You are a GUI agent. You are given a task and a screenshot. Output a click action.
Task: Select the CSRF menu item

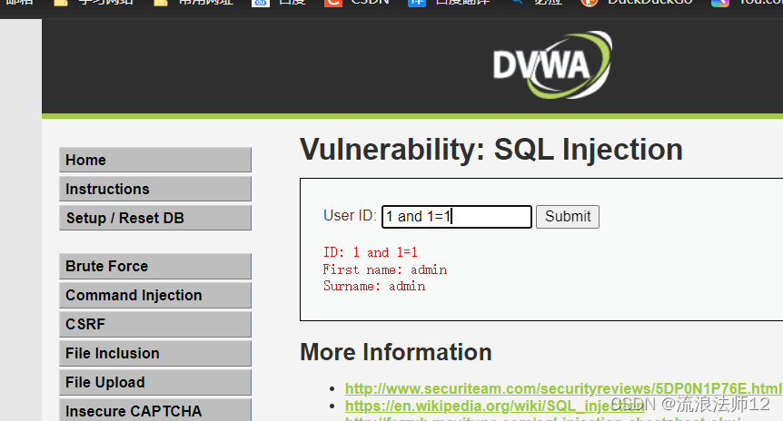click(155, 324)
